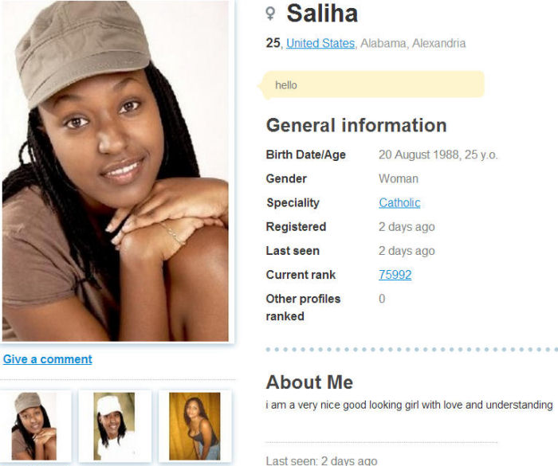Select first thumbnail with khaki cap
The height and width of the screenshot is (466, 558).
tap(34, 426)
